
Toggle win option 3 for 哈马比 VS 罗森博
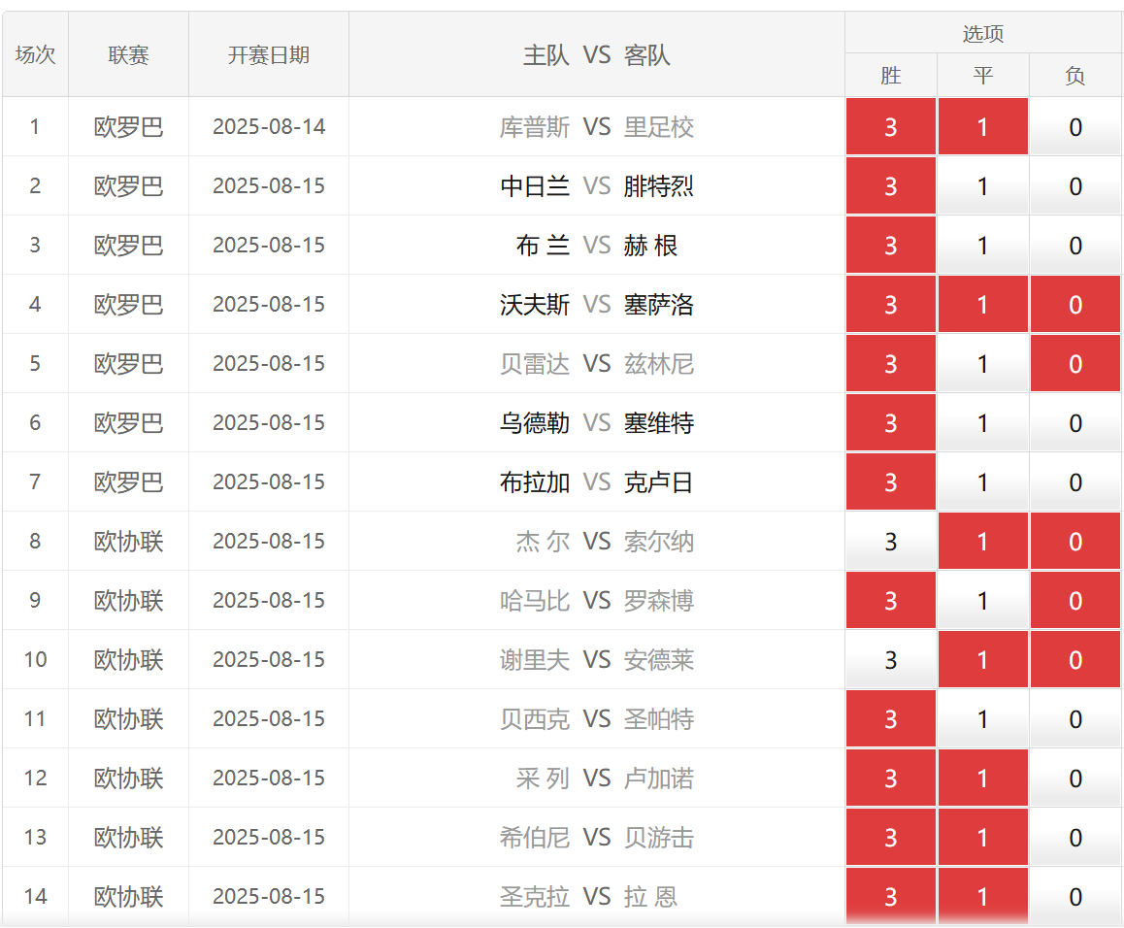pyautogui.click(x=890, y=600)
